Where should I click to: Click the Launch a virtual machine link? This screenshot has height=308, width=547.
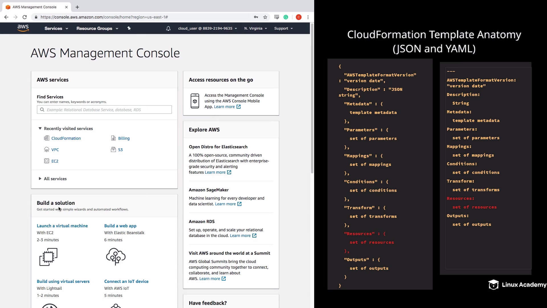coord(62,226)
